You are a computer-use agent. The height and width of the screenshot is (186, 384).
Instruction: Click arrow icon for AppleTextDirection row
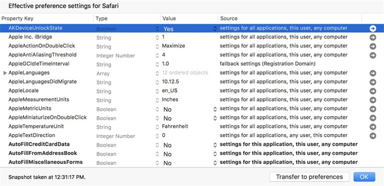tap(373, 136)
